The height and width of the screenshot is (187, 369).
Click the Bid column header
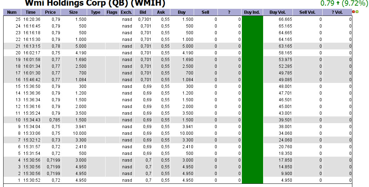[143, 12]
